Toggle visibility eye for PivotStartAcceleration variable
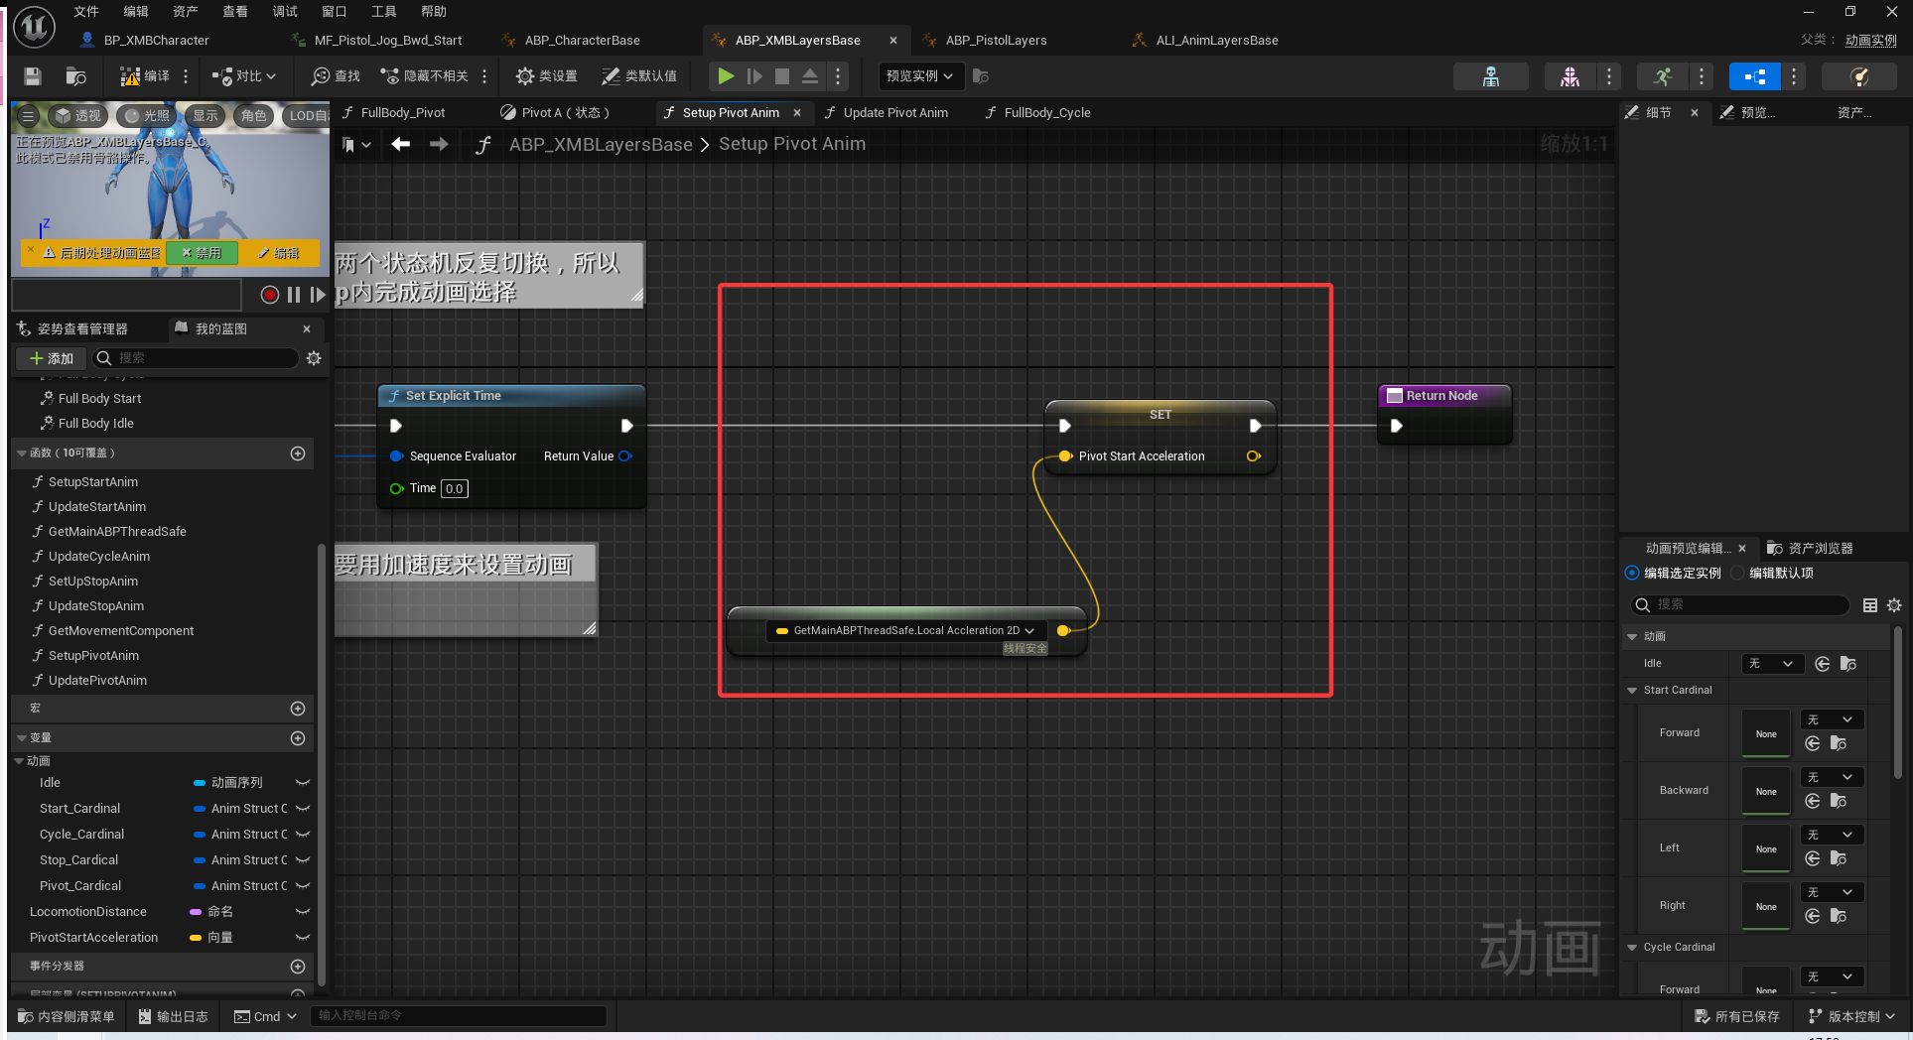 coord(303,938)
